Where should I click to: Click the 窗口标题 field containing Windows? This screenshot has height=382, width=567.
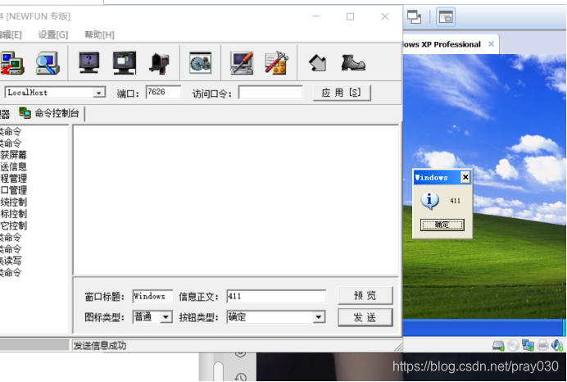click(x=152, y=296)
